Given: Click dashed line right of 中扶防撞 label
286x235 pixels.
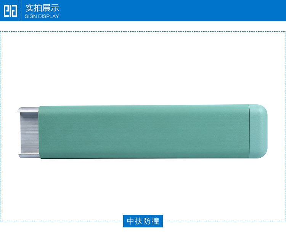Looking at the screenshot, I should [224, 221].
